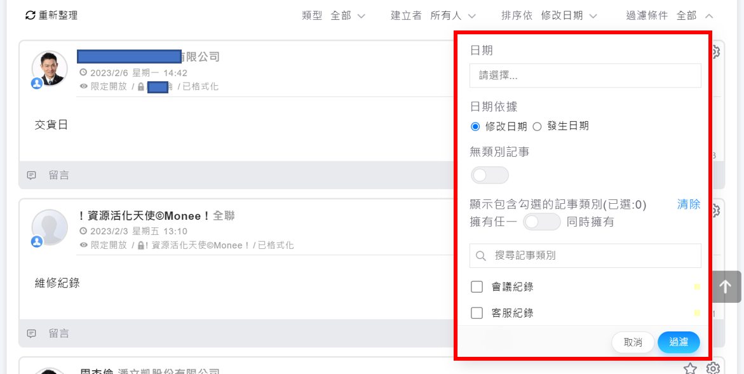
Task: Select the 發生日期 radio button
Action: point(537,126)
